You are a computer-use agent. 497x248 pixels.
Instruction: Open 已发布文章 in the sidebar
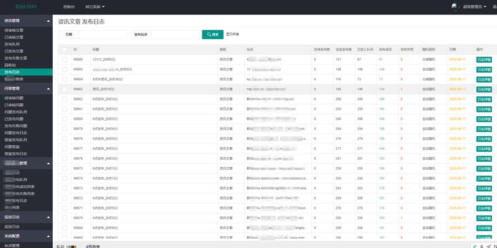click(x=14, y=51)
